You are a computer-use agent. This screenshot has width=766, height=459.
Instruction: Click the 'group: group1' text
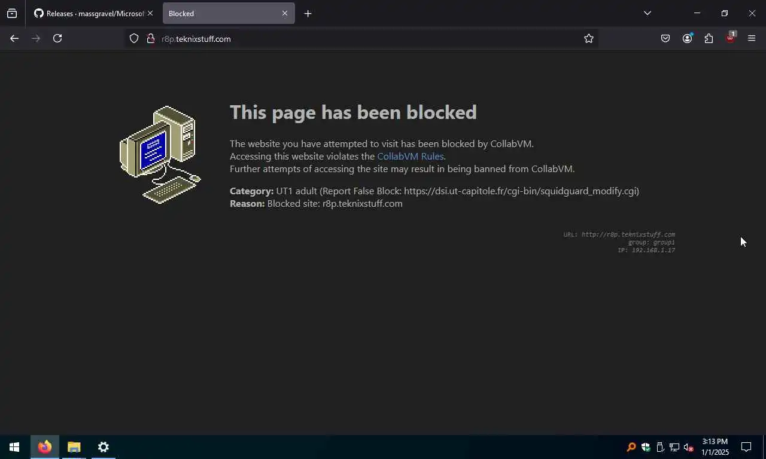pyautogui.click(x=651, y=242)
